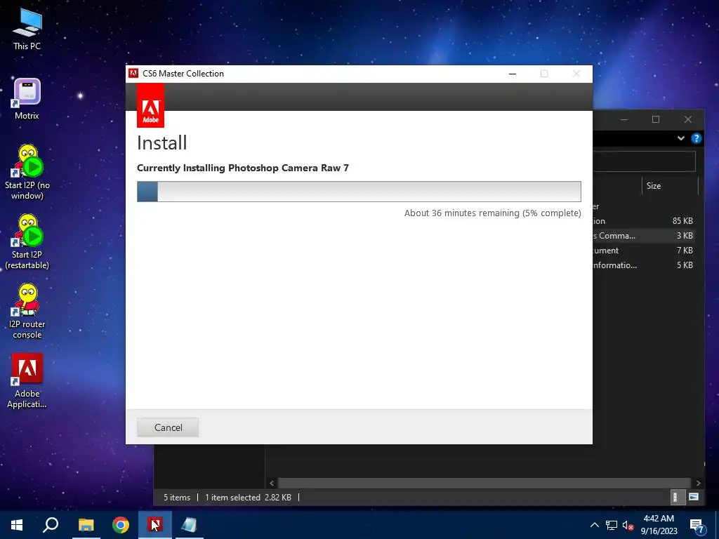The width and height of the screenshot is (719, 539).
Task: Click Explorer horizontal scrollbar left arrow
Action: click(272, 483)
